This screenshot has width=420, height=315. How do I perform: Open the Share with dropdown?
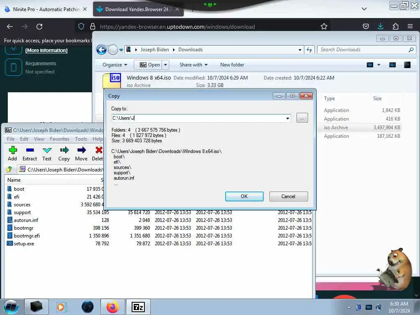[194, 65]
